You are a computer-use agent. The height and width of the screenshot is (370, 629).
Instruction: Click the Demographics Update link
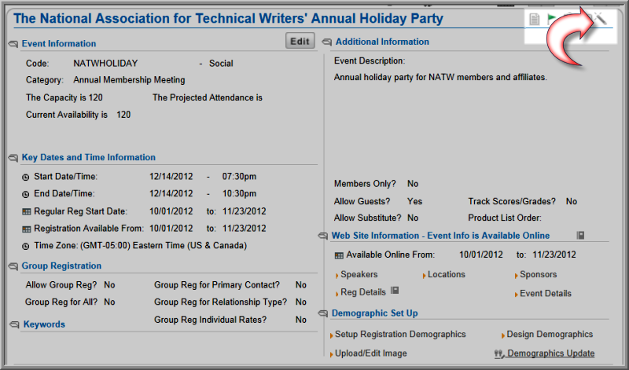tap(551, 354)
